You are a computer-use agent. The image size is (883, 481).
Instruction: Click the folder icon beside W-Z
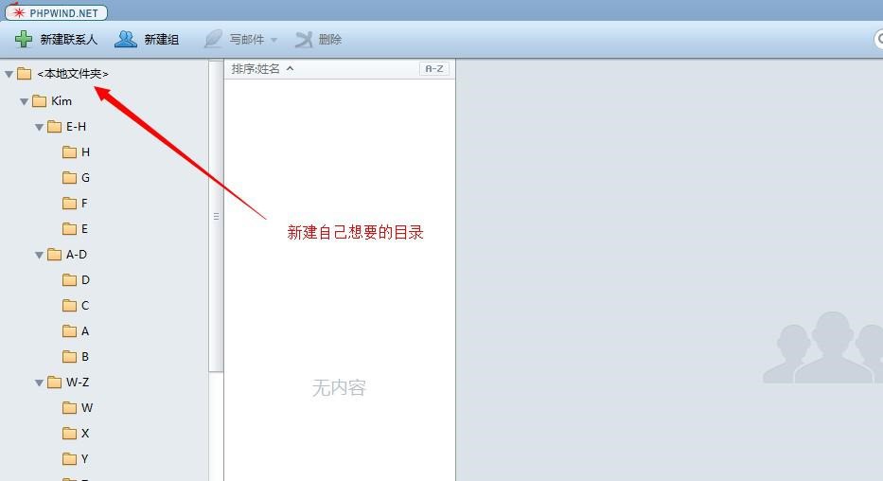(55, 383)
